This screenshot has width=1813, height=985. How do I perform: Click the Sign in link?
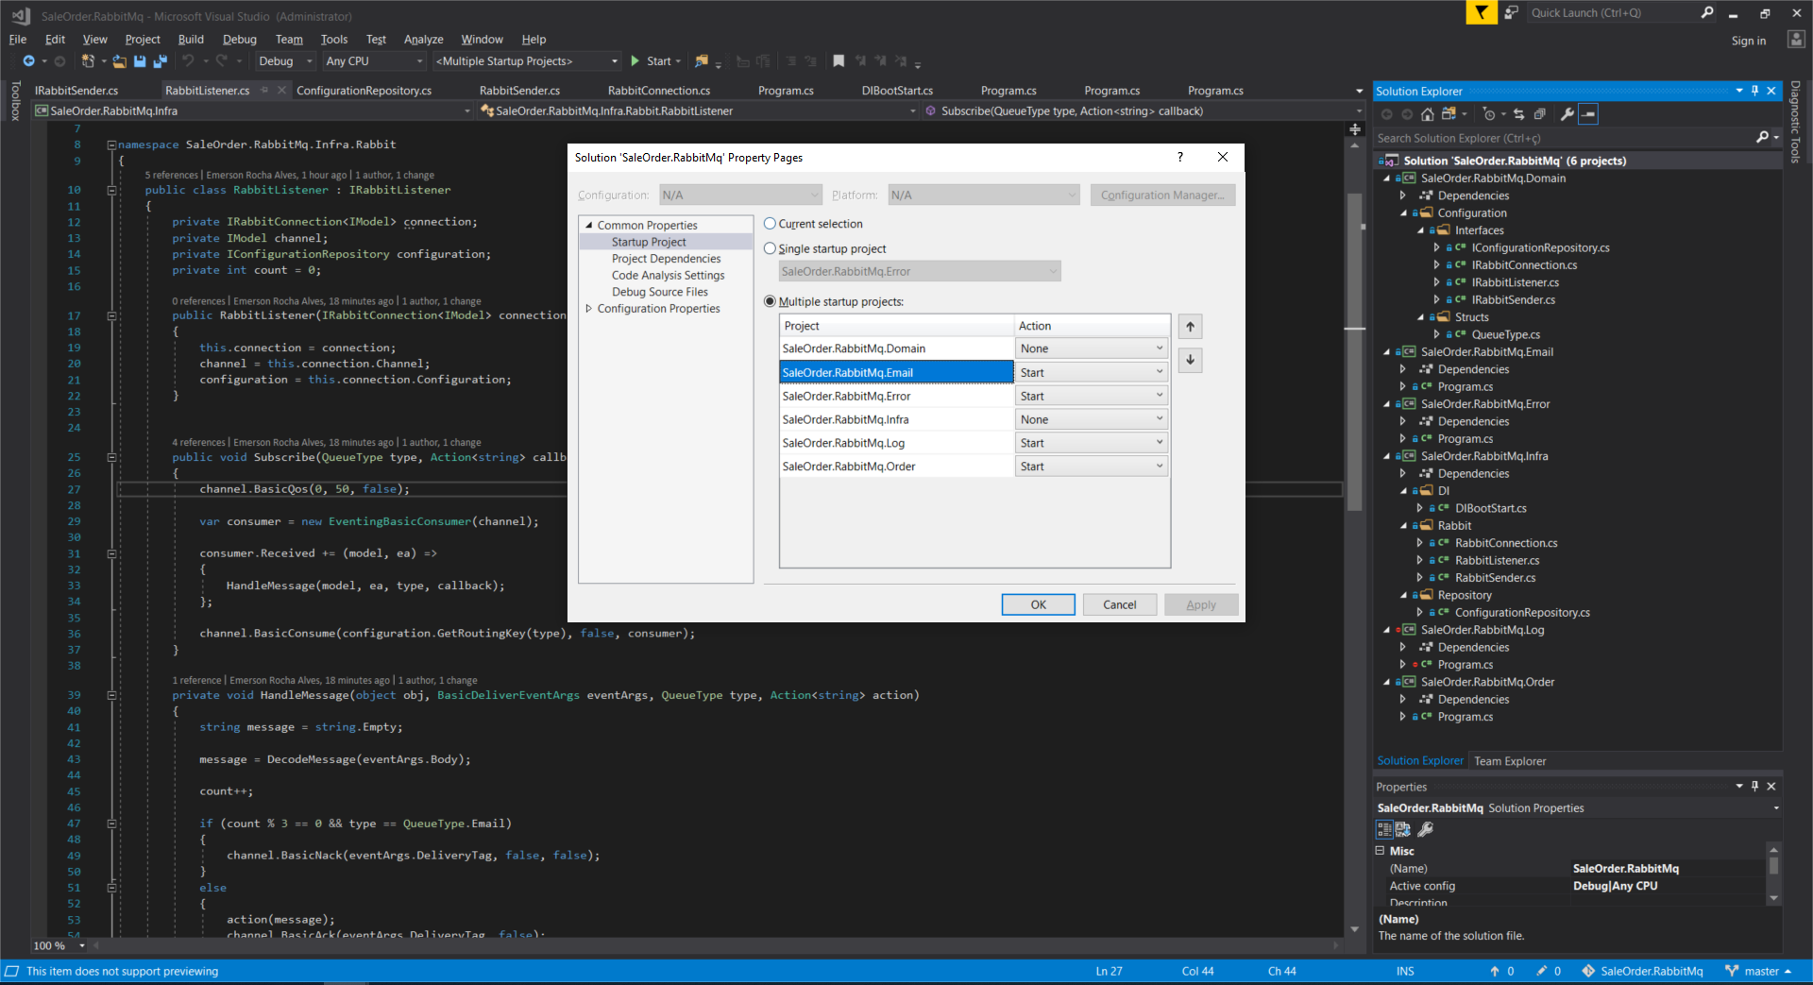tap(1749, 41)
